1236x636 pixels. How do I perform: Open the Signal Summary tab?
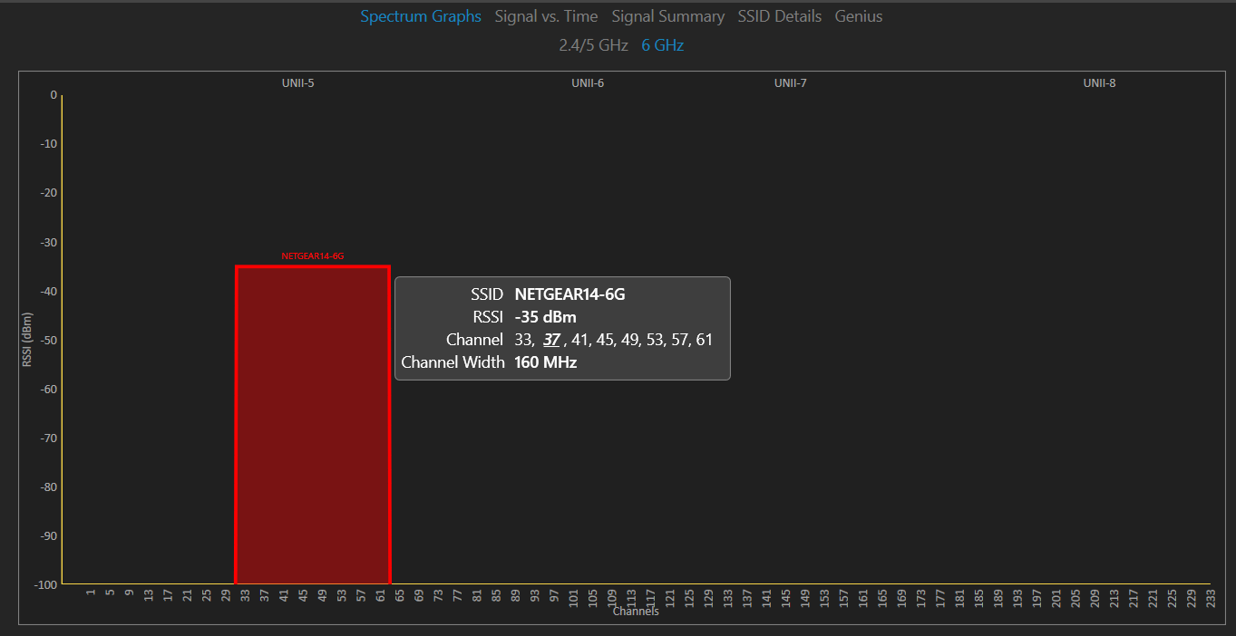point(668,15)
